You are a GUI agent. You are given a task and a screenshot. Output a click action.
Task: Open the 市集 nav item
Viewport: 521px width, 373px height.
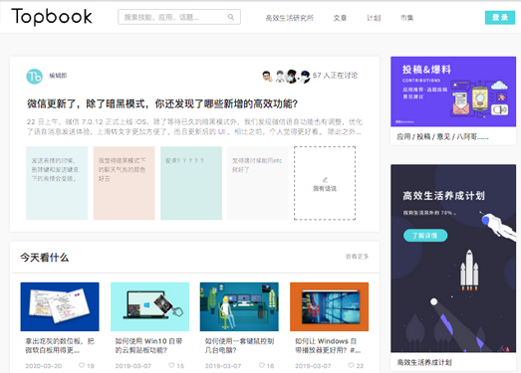pyautogui.click(x=406, y=18)
